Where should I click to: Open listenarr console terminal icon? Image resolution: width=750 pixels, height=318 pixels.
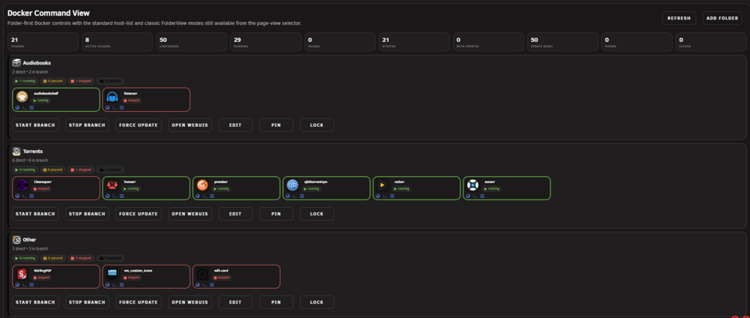click(x=114, y=107)
